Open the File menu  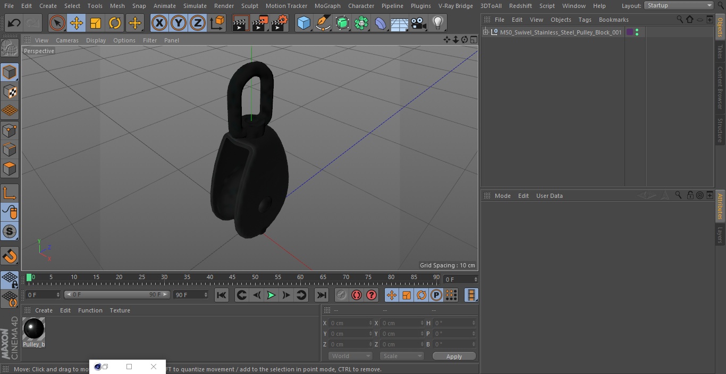(9, 6)
